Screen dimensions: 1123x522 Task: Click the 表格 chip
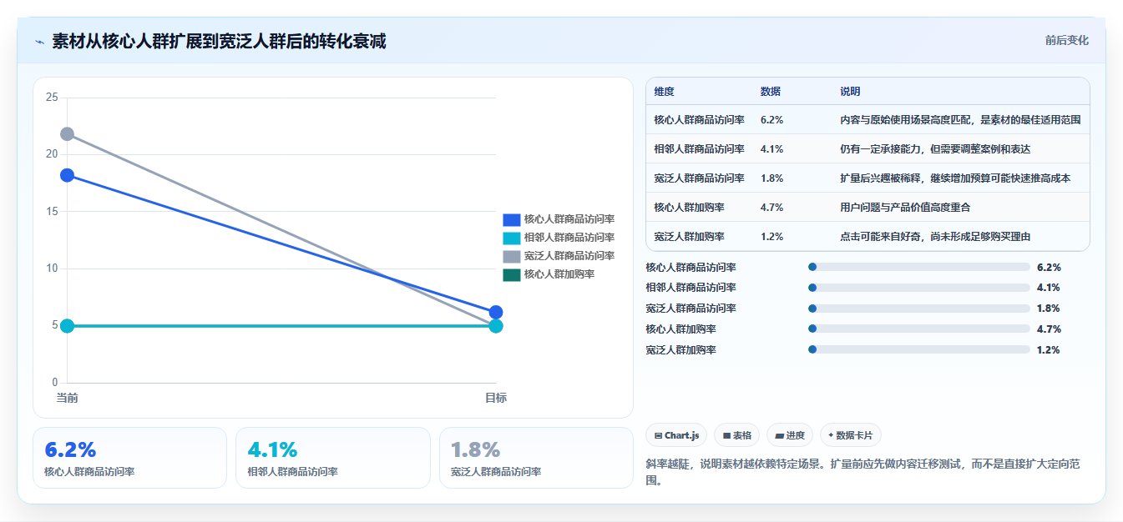[737, 435]
